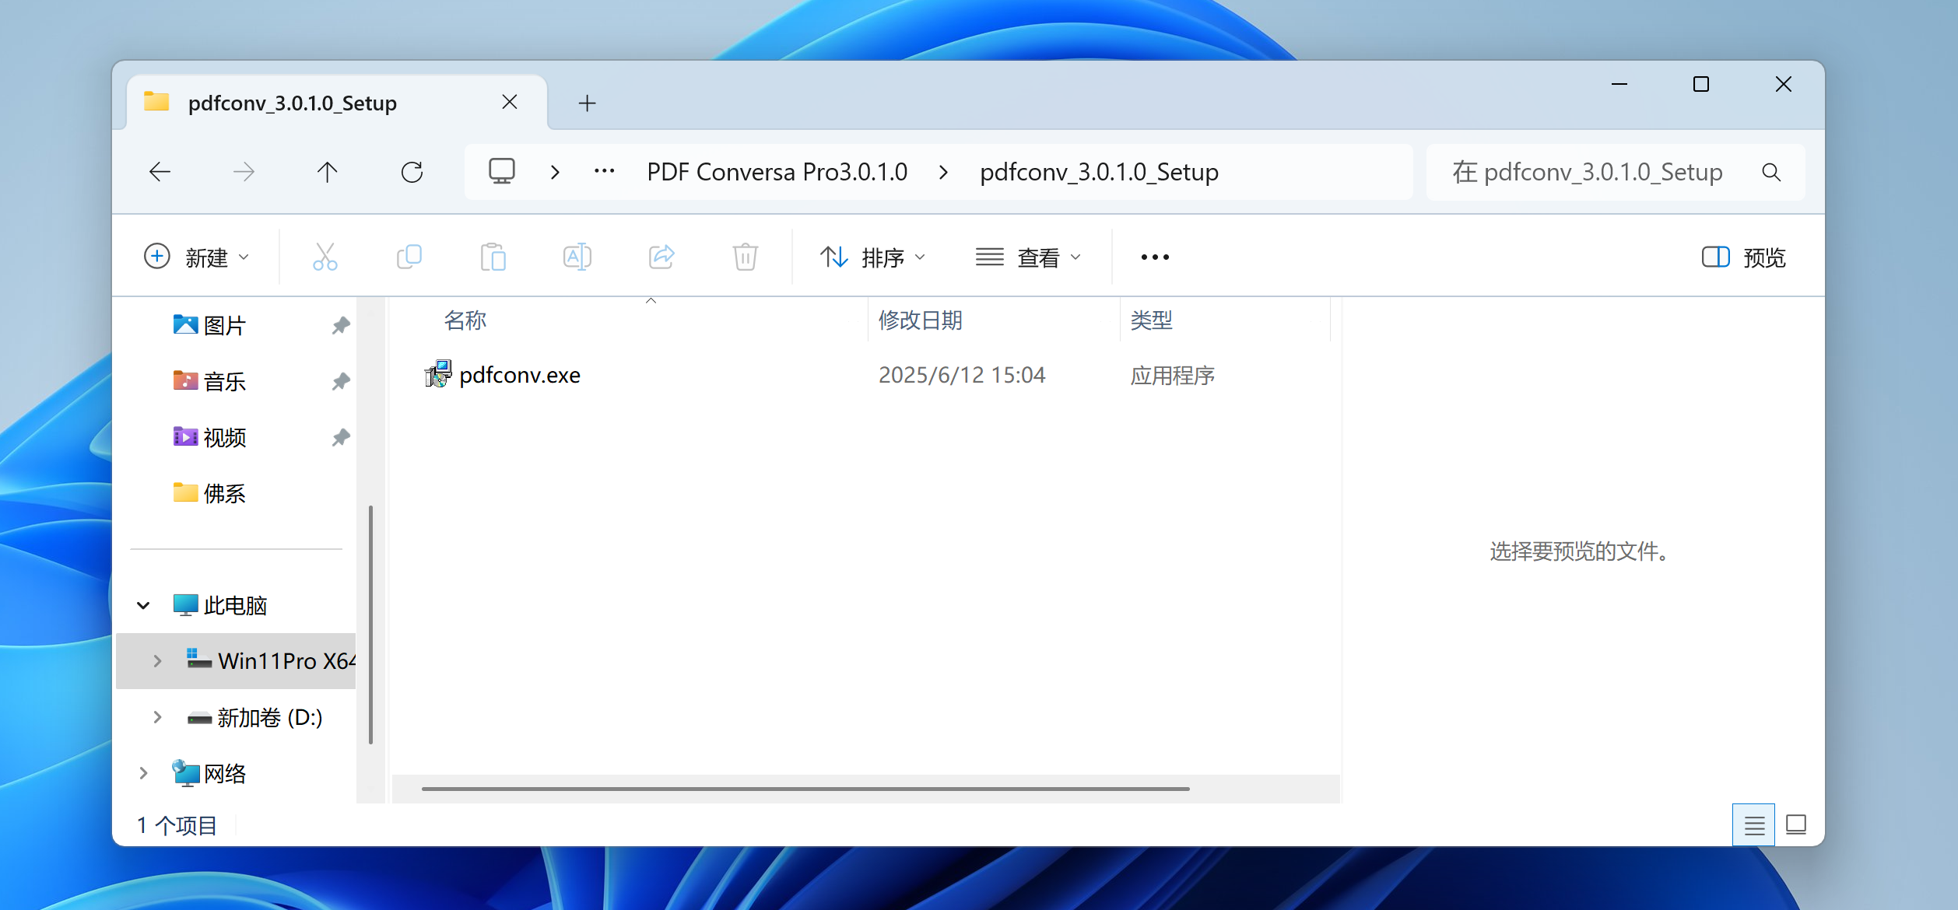This screenshot has height=910, width=1958.
Task: Go up one folder level
Action: (x=328, y=172)
